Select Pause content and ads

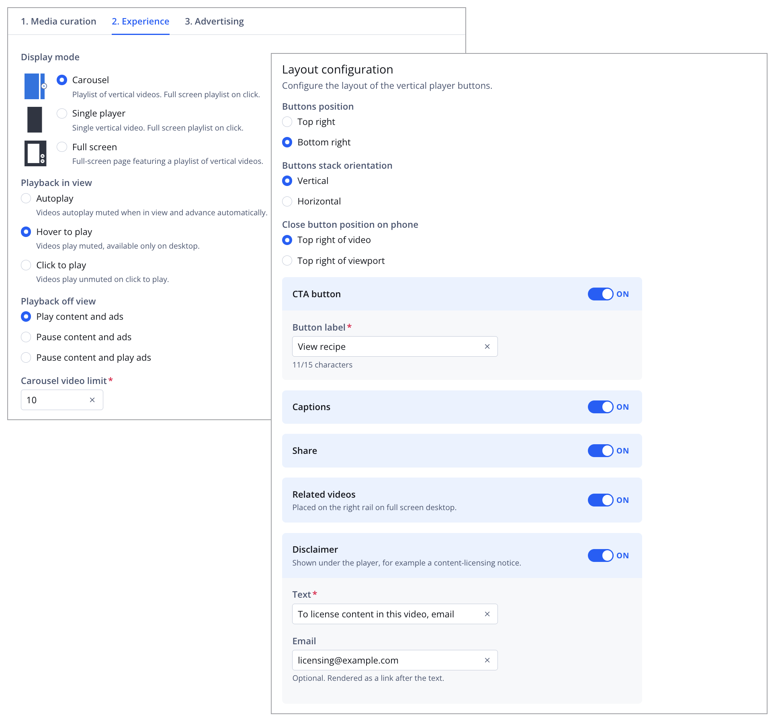click(26, 337)
